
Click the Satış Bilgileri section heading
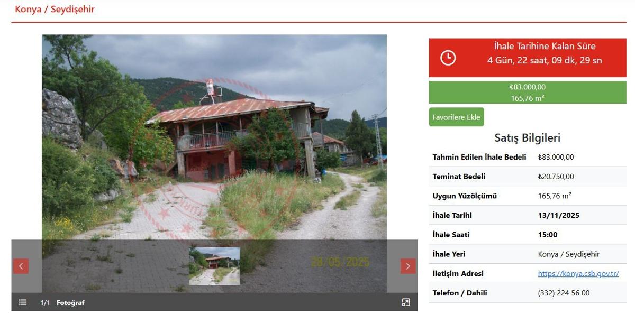point(528,138)
